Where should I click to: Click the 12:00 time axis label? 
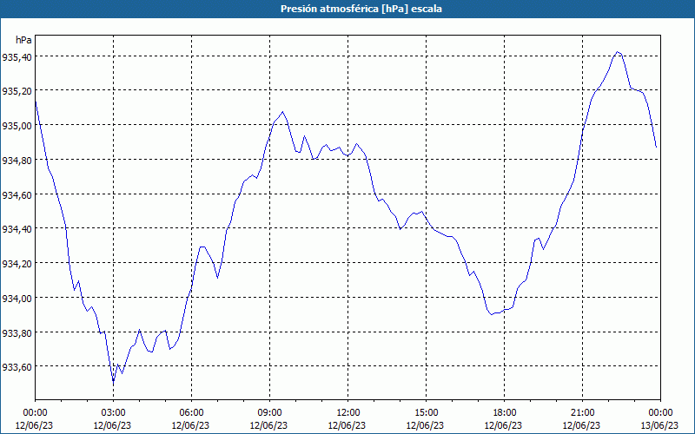click(x=348, y=413)
